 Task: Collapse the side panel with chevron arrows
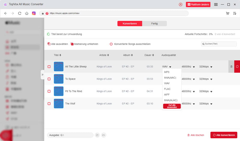point(42,75)
